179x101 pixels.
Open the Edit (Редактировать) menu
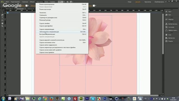15,2
